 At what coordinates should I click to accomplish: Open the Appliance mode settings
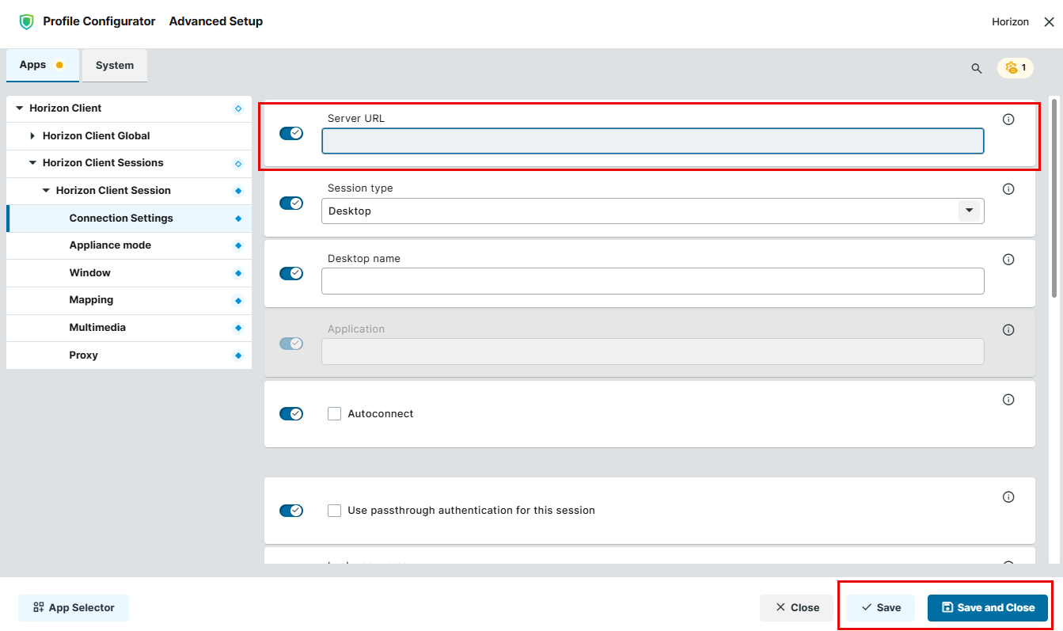click(x=129, y=245)
